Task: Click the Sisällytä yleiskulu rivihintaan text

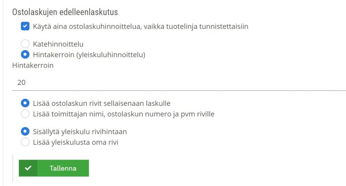Action: (80, 132)
